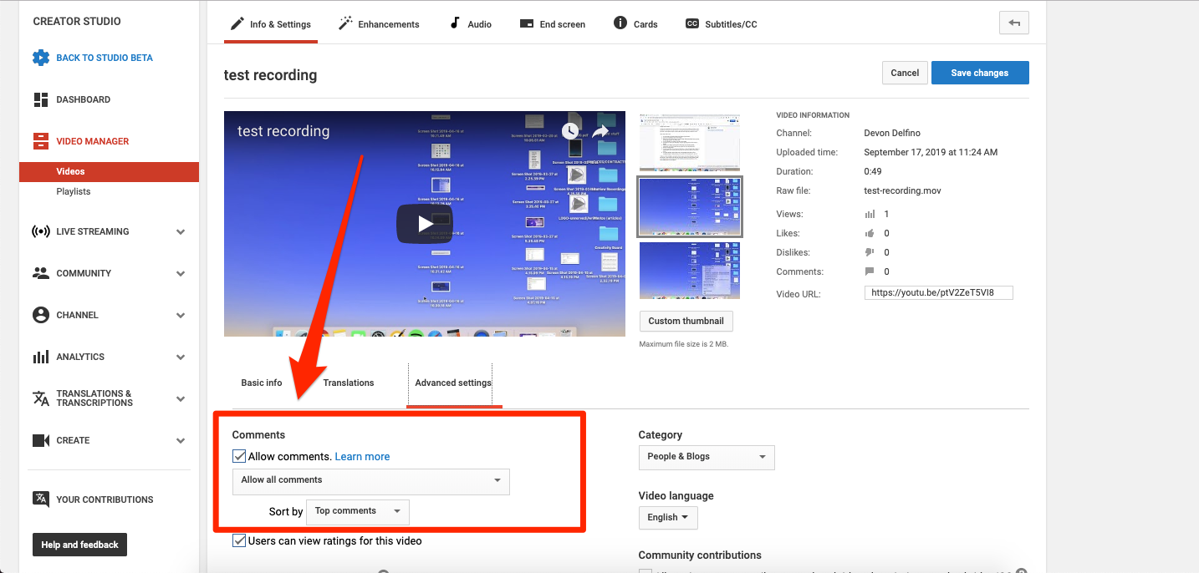Switch to the Audio tab
The width and height of the screenshot is (1199, 573).
(x=470, y=24)
